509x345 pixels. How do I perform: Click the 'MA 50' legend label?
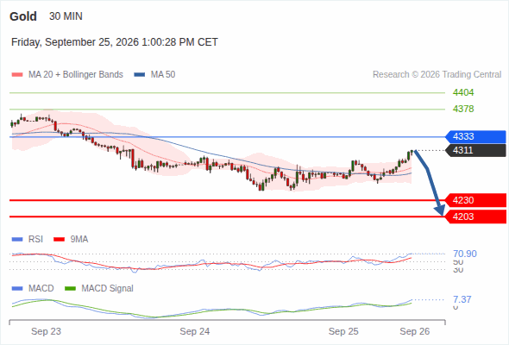pyautogui.click(x=163, y=75)
